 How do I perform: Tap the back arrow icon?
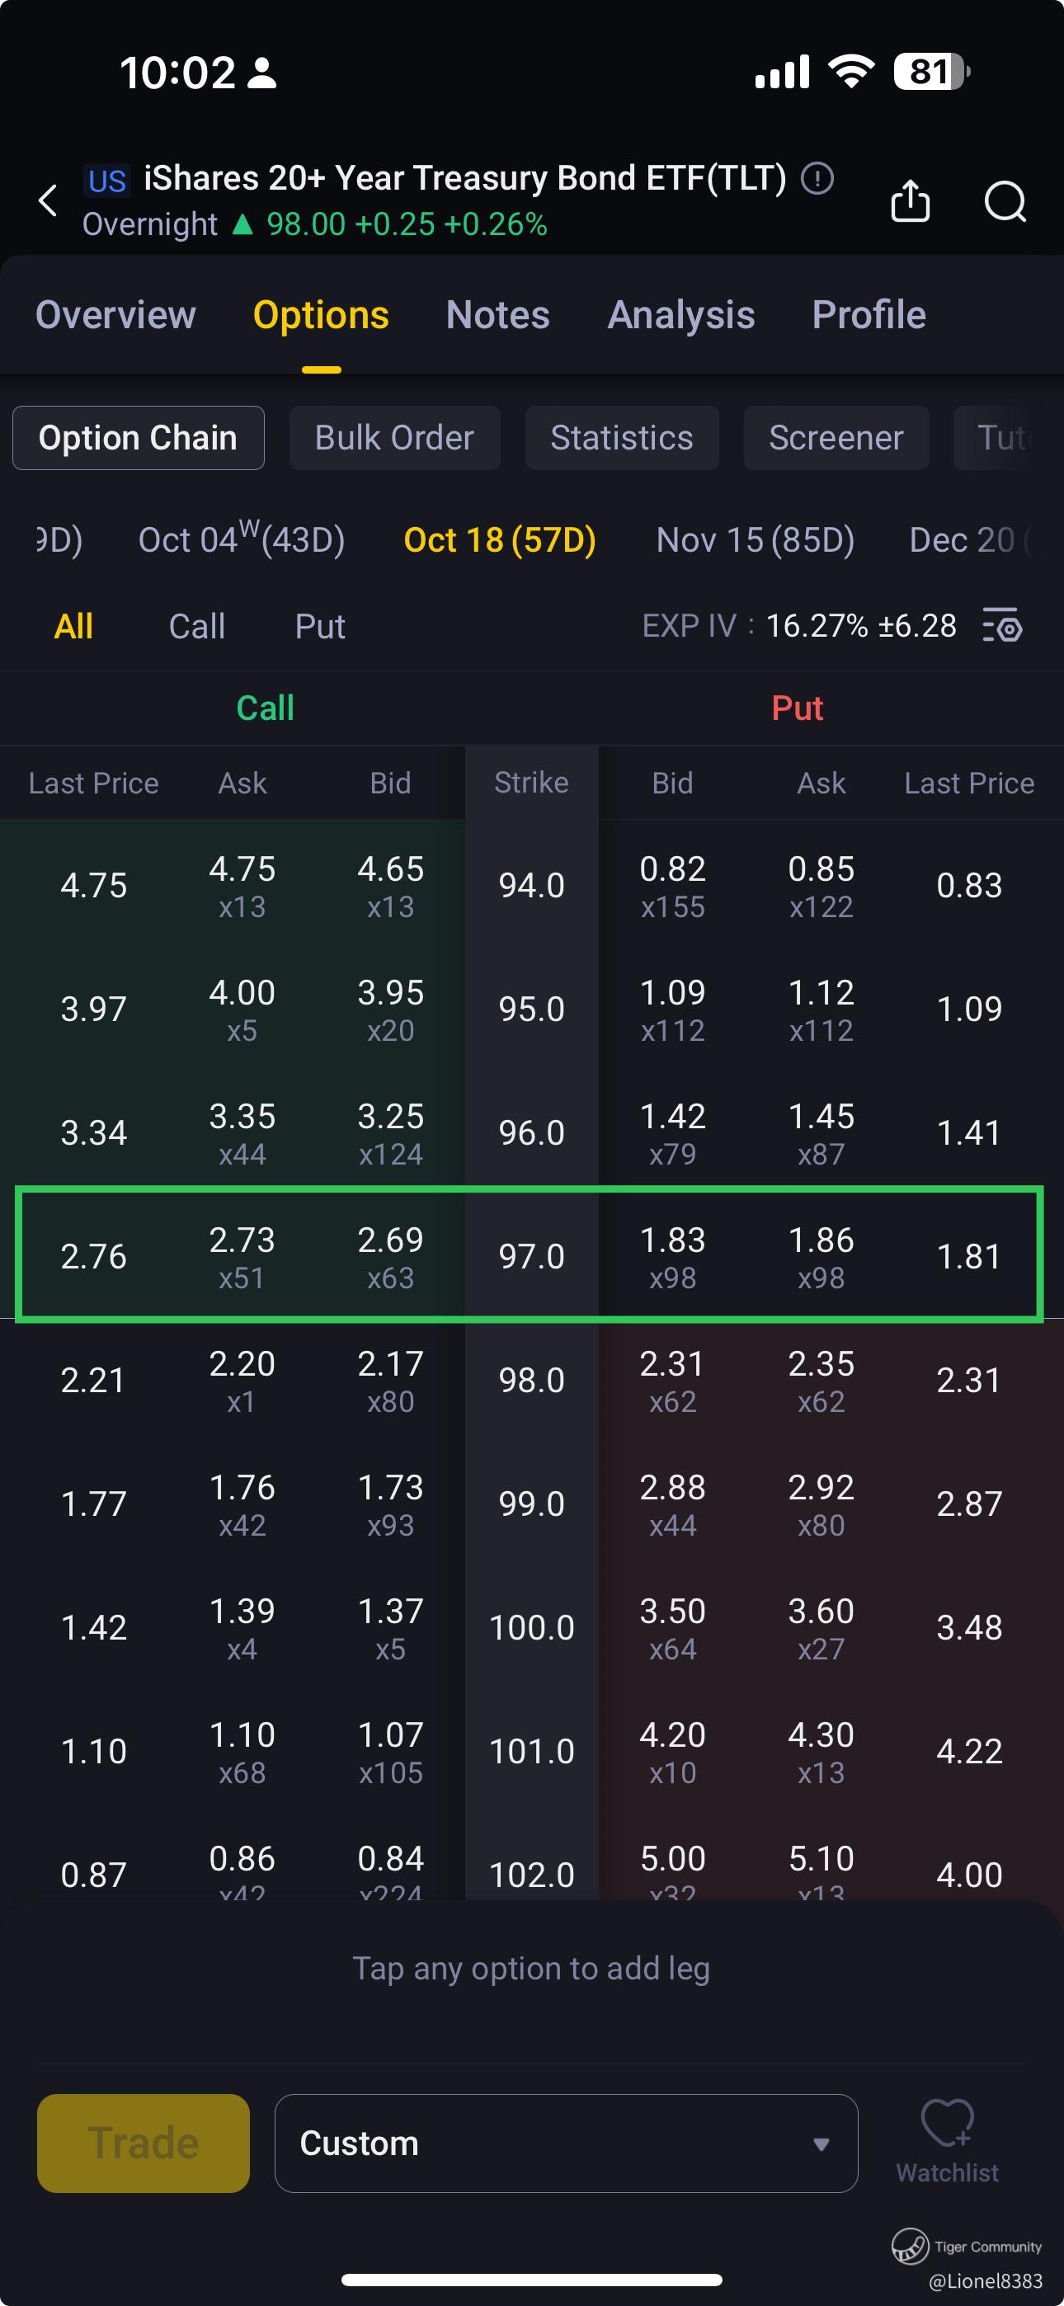click(x=49, y=200)
